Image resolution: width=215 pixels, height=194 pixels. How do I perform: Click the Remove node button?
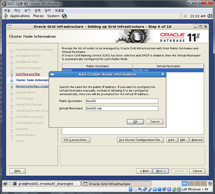coord(197,140)
